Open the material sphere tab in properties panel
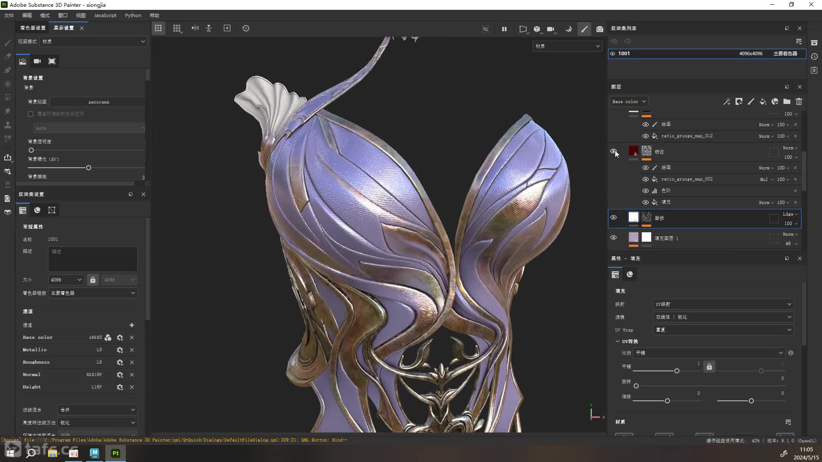 click(x=630, y=274)
